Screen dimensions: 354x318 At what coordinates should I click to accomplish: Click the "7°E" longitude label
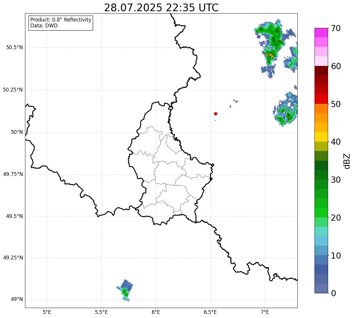pos(265,312)
